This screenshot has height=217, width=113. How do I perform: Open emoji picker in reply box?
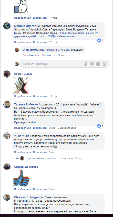pyautogui.click(x=86, y=64)
